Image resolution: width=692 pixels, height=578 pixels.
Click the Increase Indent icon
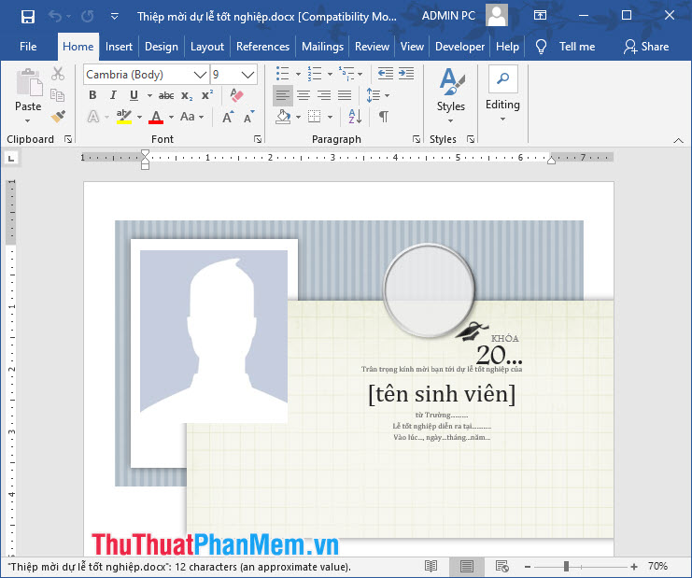[x=406, y=73]
